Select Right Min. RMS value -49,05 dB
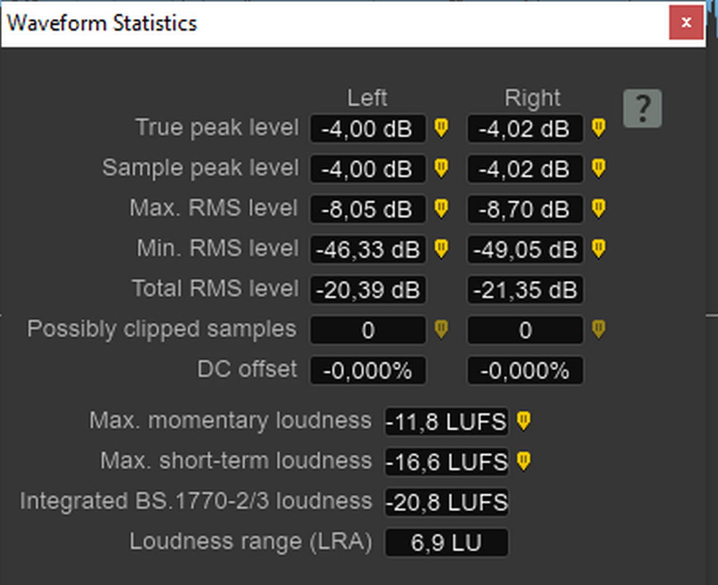 coord(525,249)
